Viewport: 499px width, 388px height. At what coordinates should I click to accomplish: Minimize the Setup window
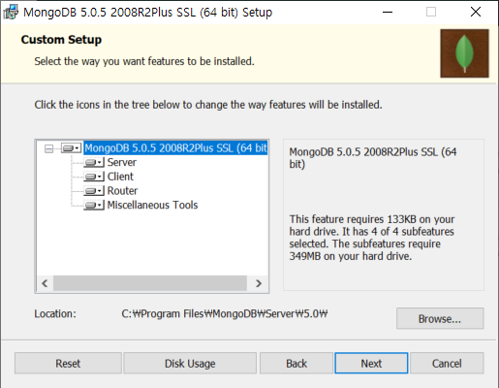(x=388, y=13)
